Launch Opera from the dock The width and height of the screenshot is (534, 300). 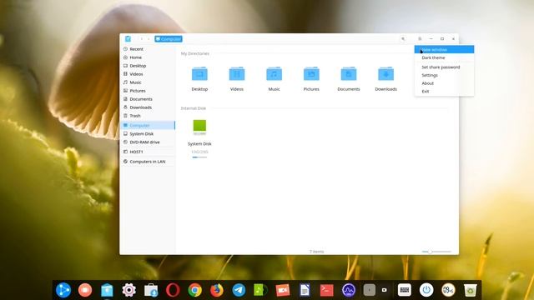pyautogui.click(x=173, y=290)
